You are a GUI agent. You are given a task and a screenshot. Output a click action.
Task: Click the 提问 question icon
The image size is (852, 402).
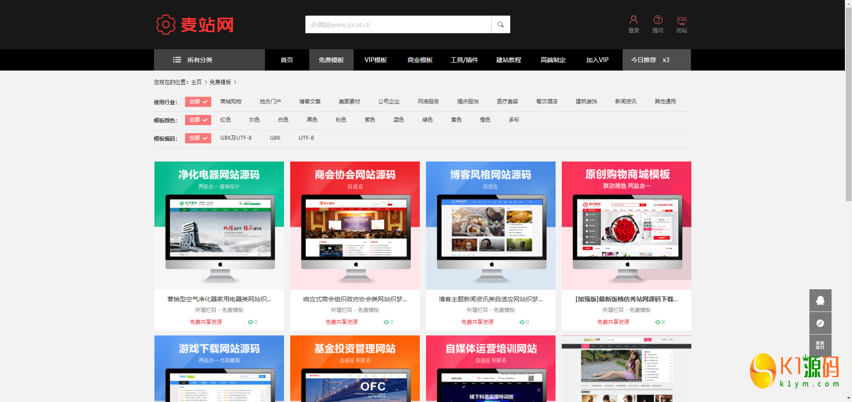(658, 24)
